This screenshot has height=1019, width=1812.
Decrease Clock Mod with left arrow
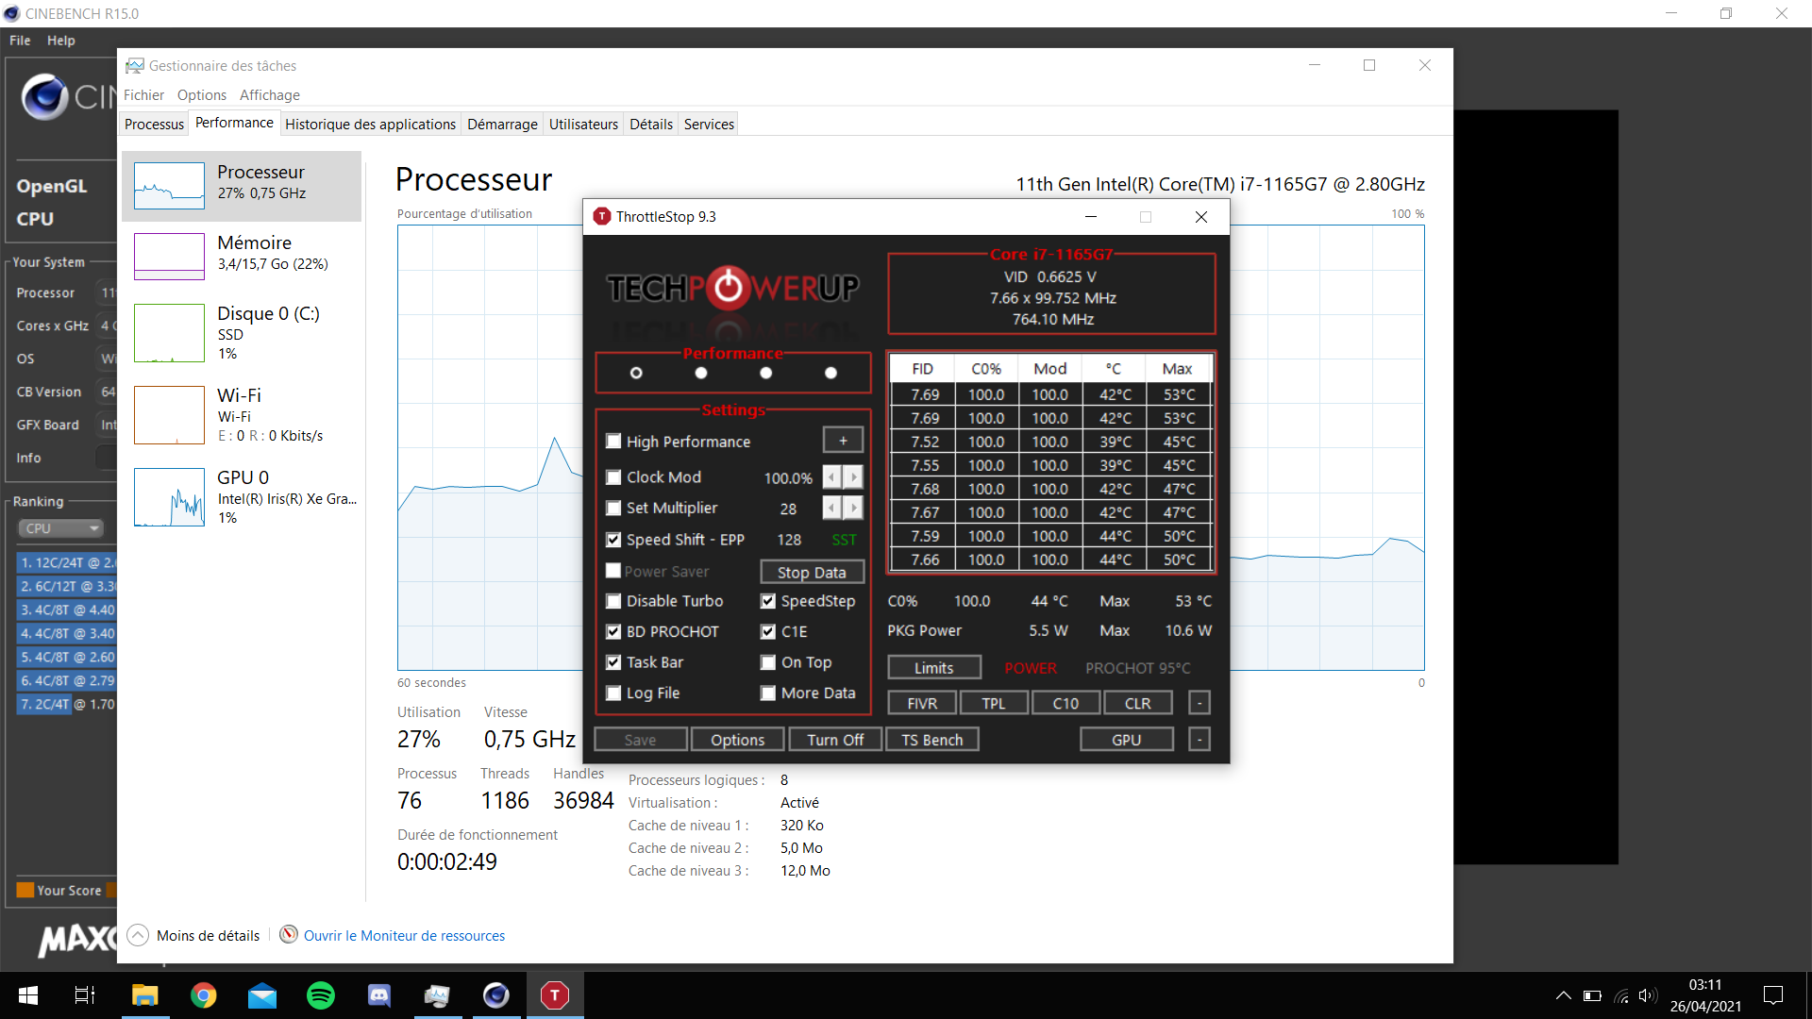pos(831,477)
